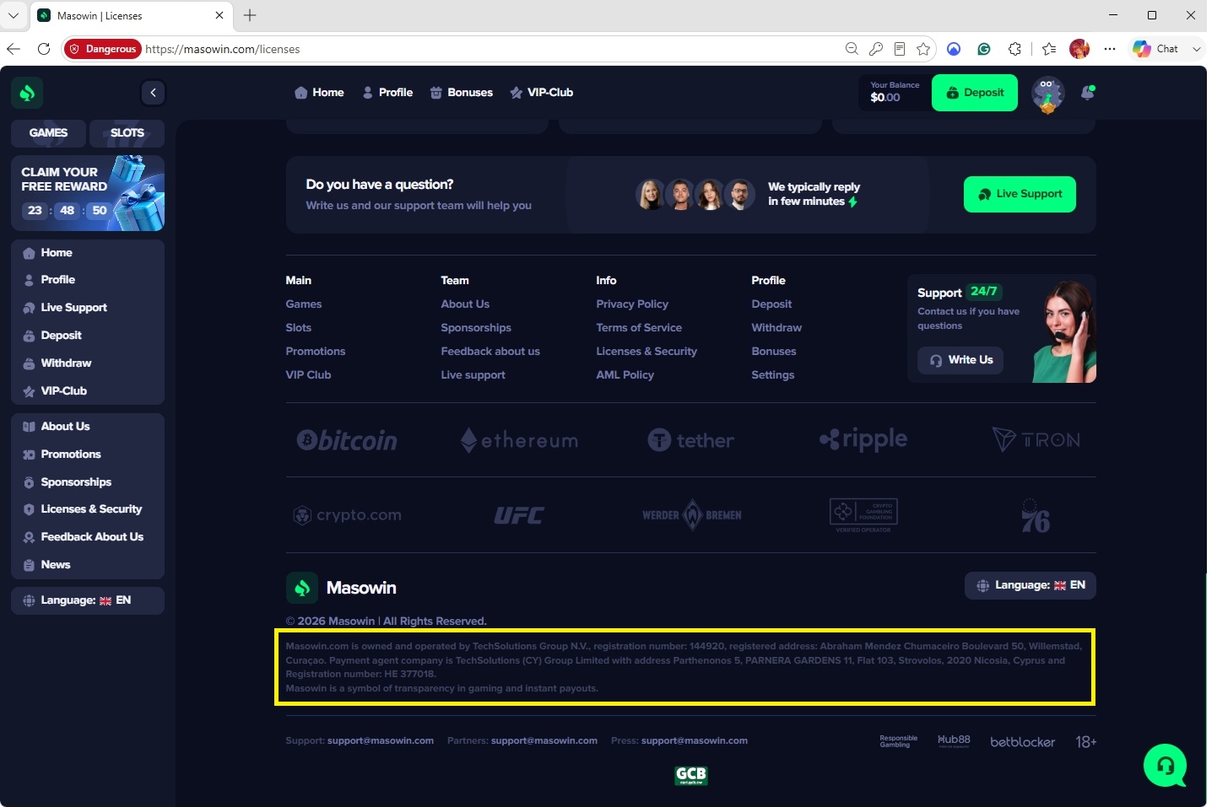
Task: Open the Promotions footer link
Action: coord(316,352)
